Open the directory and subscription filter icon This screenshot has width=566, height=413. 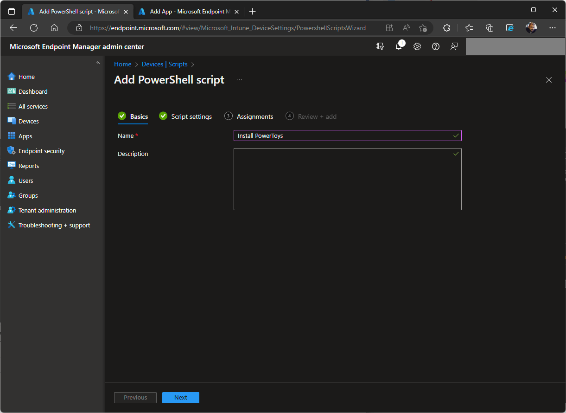(x=380, y=46)
